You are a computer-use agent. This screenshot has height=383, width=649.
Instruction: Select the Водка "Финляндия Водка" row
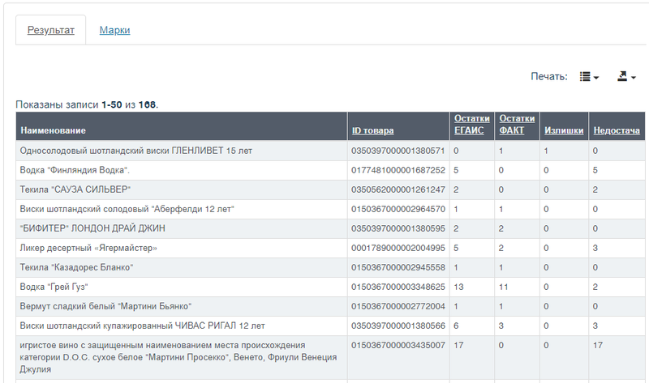coord(330,170)
